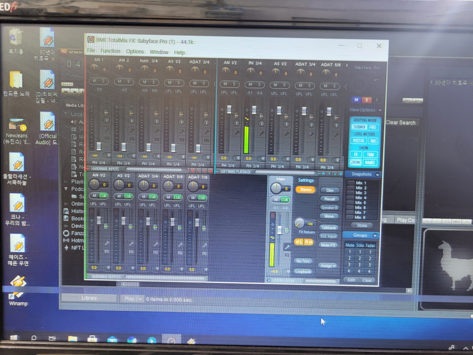Collapse the Snapshots section
Viewport: 473px width, 355px height.
(377, 175)
